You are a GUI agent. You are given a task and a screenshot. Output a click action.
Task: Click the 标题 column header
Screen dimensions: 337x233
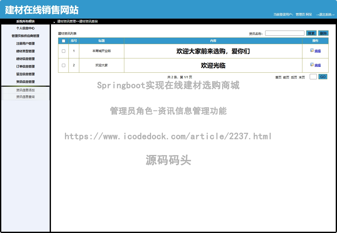(102, 41)
